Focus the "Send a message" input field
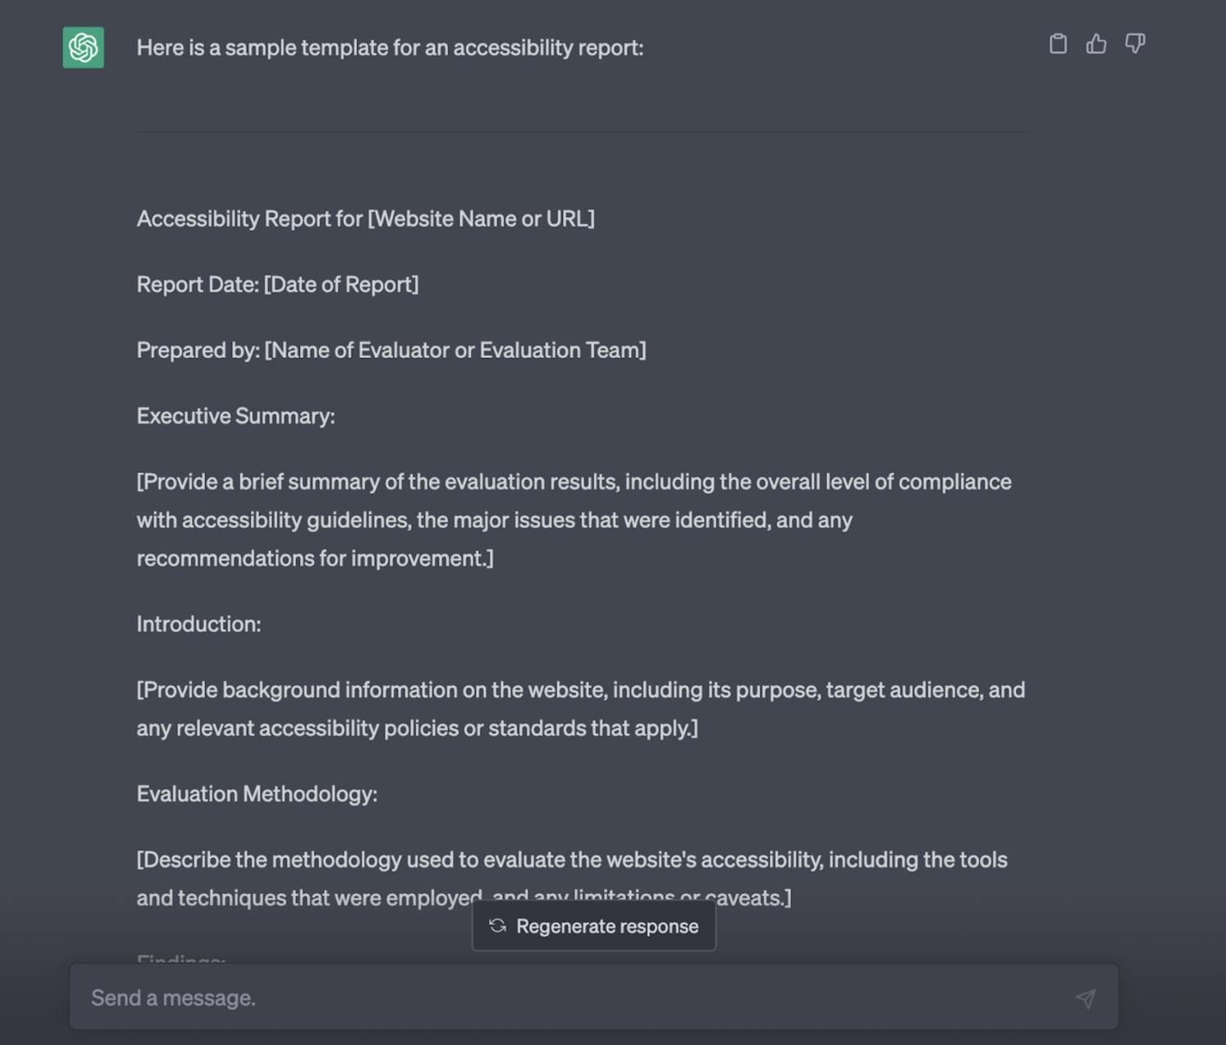 pyautogui.click(x=594, y=997)
